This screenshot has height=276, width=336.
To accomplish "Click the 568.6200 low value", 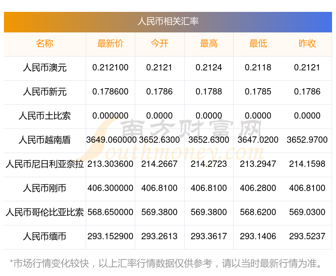I will [x=258, y=212].
